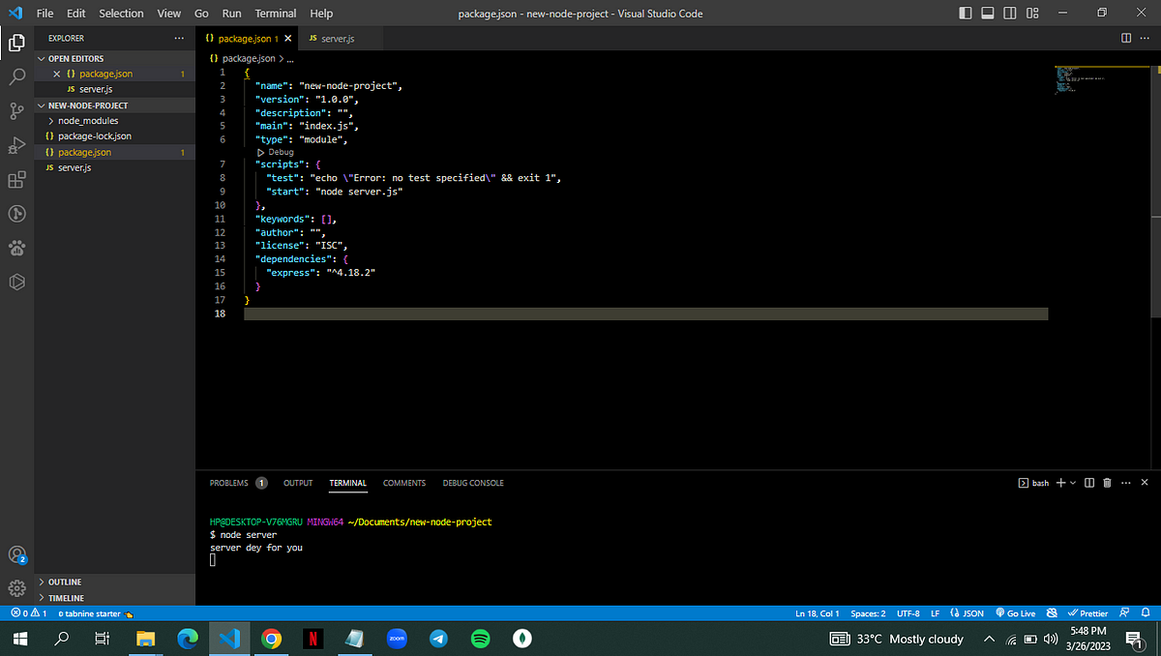Click tabnine starter in status bar

tap(95, 613)
